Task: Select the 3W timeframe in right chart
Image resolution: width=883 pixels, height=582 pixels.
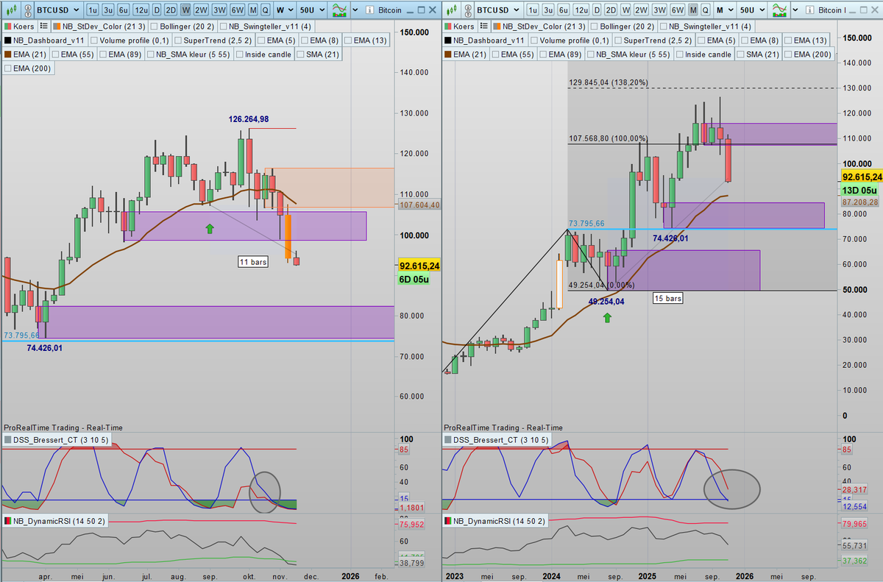Action: click(660, 10)
